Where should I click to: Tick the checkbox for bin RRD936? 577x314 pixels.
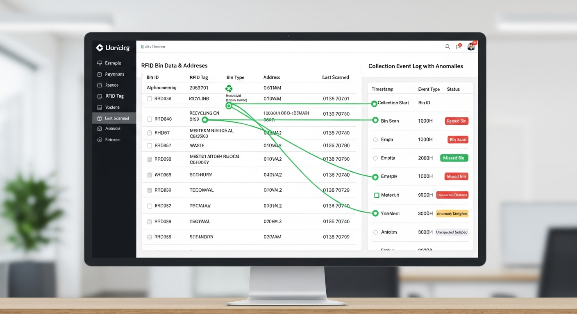tap(150, 99)
